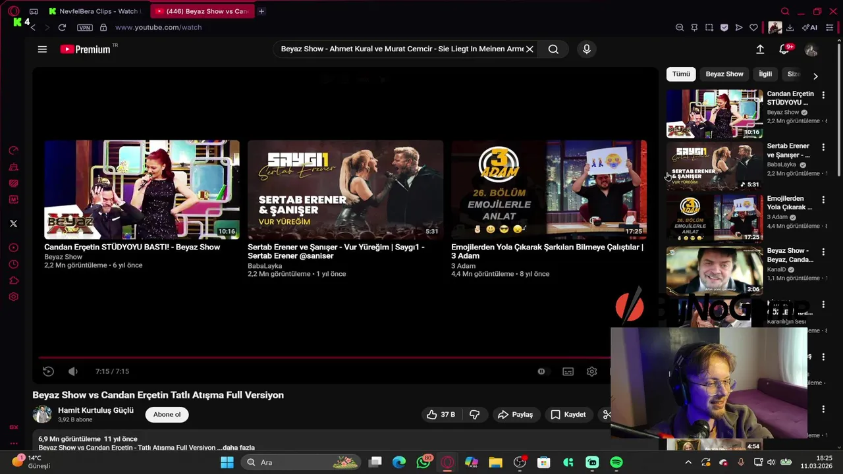Open the ad-blocker shield icon
The width and height of the screenshot is (843, 474).
tap(724, 28)
